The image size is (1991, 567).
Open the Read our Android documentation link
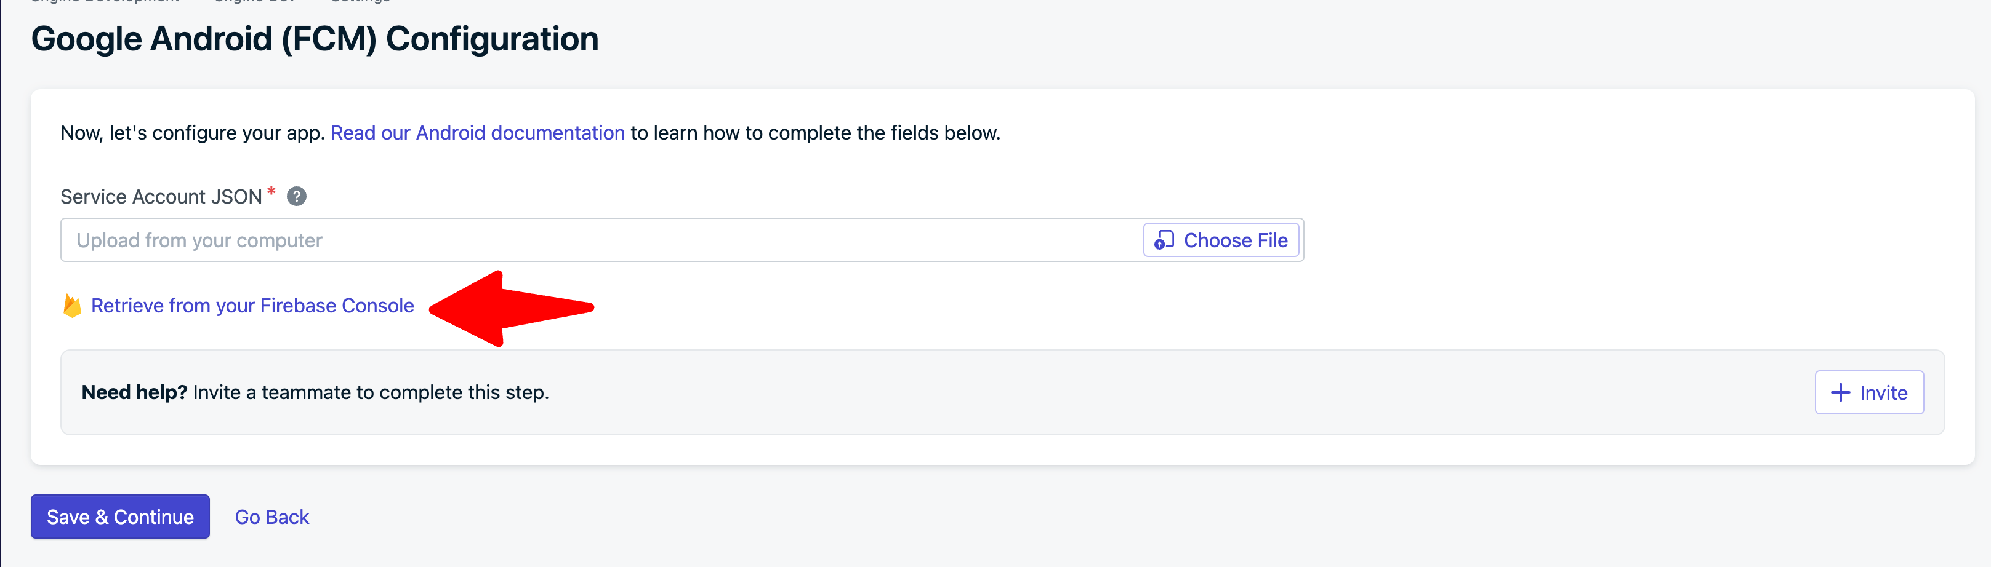(477, 133)
